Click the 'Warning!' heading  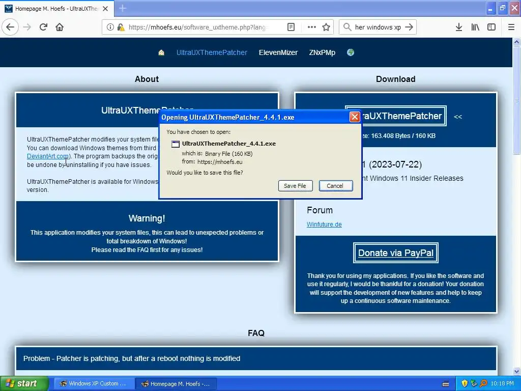(x=147, y=218)
